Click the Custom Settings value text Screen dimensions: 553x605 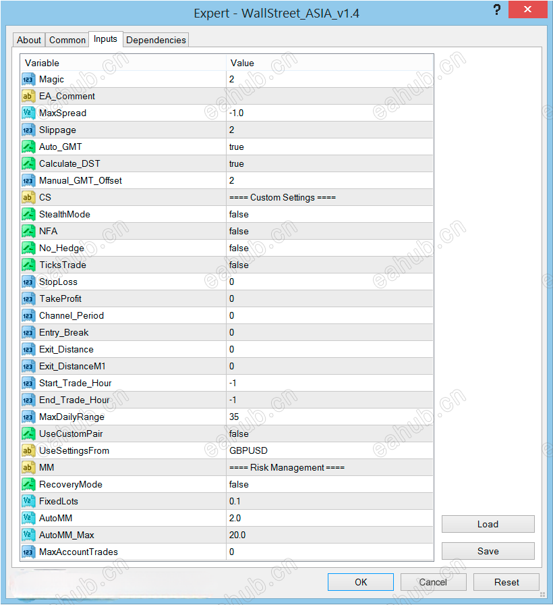[x=283, y=198]
